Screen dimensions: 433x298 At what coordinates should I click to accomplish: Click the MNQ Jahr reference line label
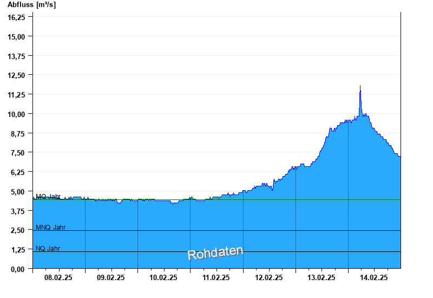(50, 228)
